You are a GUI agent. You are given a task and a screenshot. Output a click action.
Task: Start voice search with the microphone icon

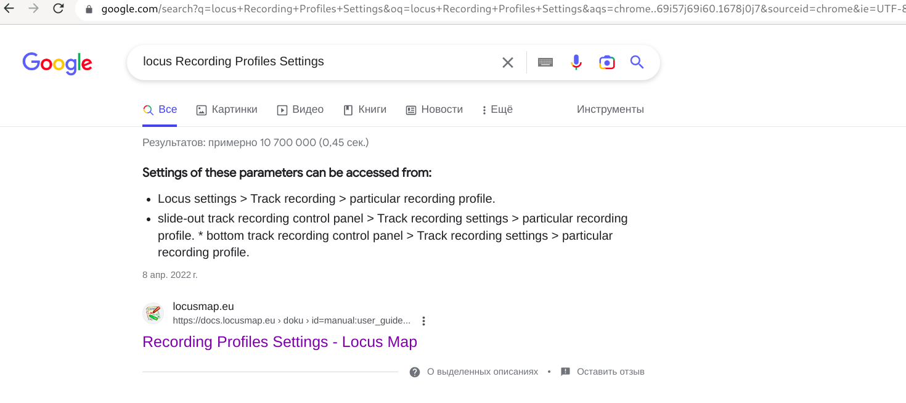pos(576,62)
